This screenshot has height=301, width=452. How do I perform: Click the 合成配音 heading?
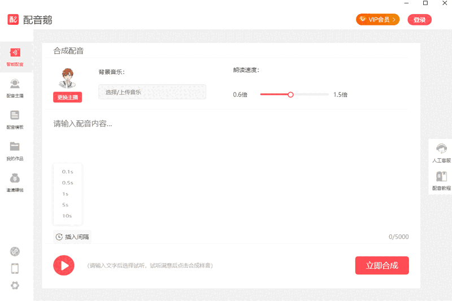[x=68, y=51]
